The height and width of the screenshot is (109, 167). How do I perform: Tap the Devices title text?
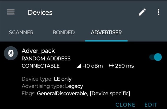point(40,13)
